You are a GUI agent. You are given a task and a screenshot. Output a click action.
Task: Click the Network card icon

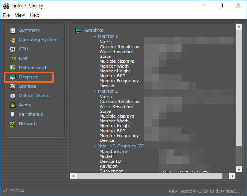[13, 124]
